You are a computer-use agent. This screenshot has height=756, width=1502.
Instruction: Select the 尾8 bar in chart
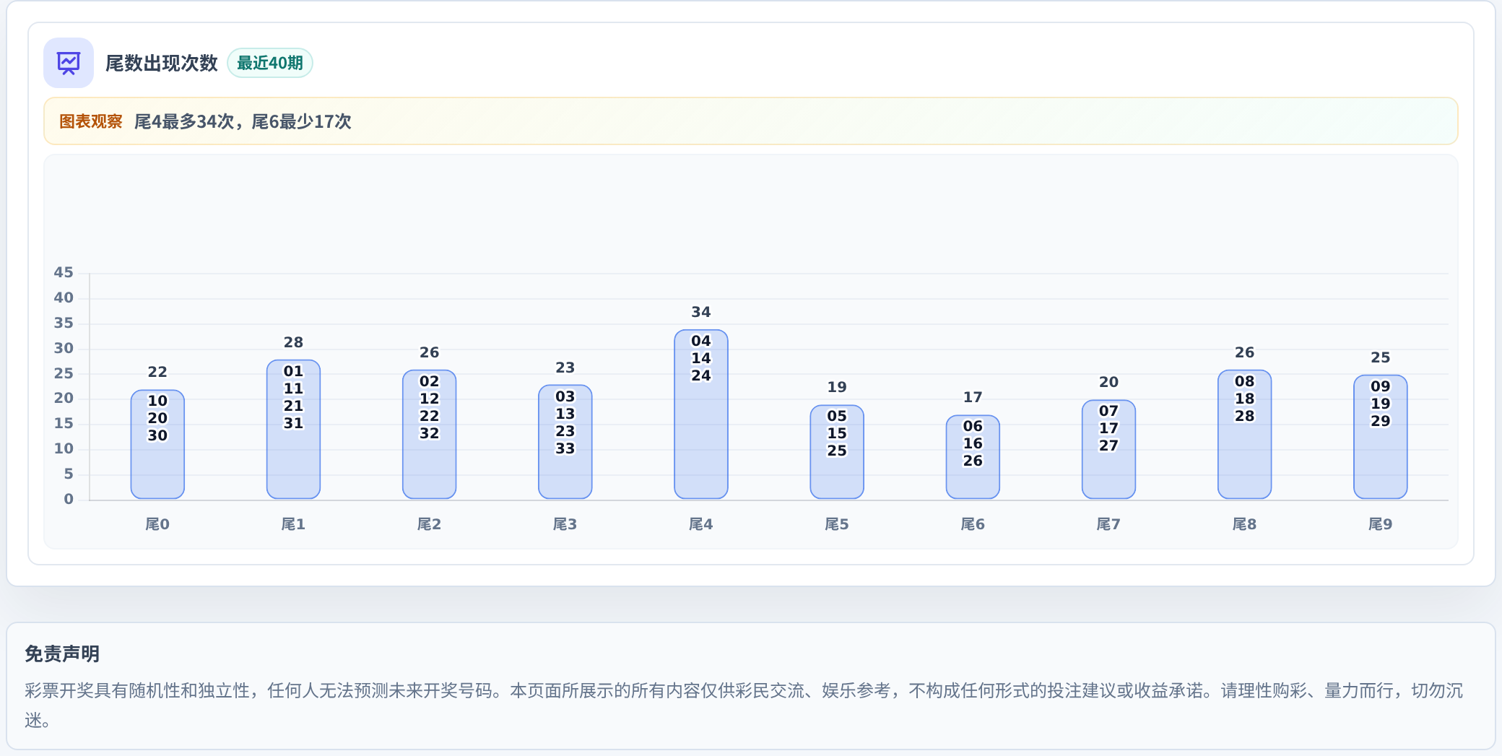click(1244, 434)
